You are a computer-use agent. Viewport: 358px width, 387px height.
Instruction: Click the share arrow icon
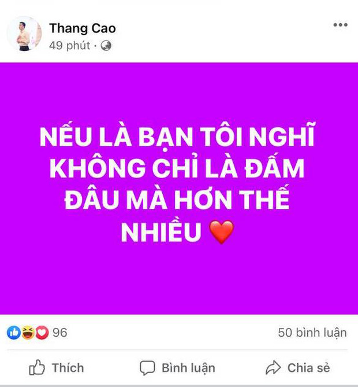click(x=273, y=367)
